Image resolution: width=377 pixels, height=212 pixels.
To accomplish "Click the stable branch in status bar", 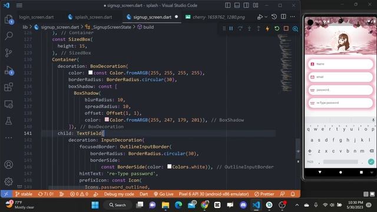I will pyautogui.click(x=24, y=194).
